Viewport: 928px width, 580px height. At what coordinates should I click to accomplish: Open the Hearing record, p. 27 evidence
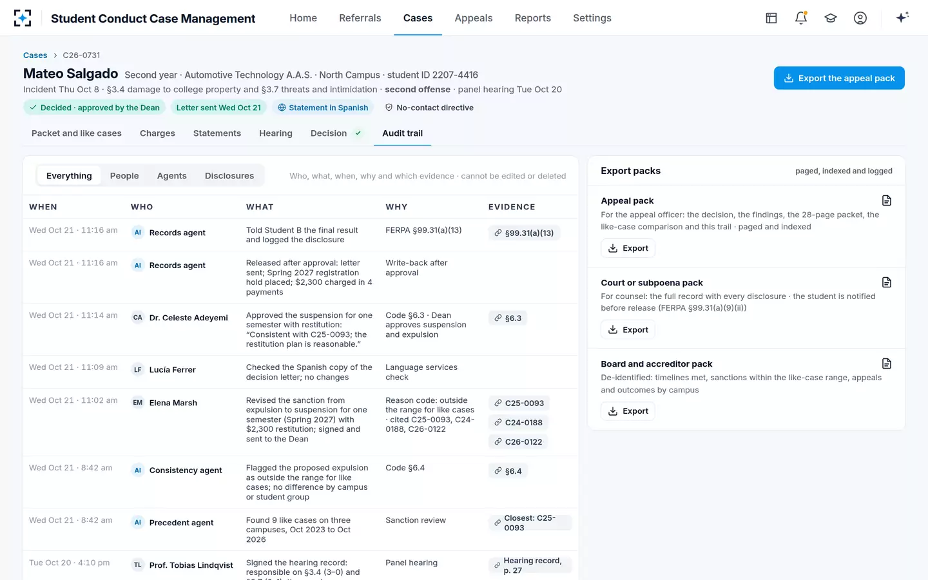530,565
